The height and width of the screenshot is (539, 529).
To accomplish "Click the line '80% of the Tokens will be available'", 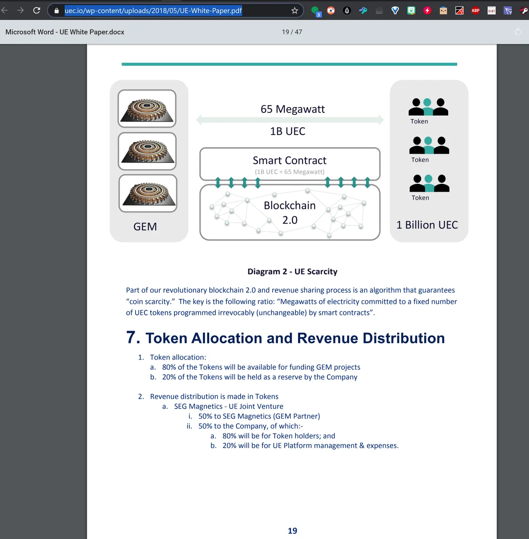I will point(261,367).
